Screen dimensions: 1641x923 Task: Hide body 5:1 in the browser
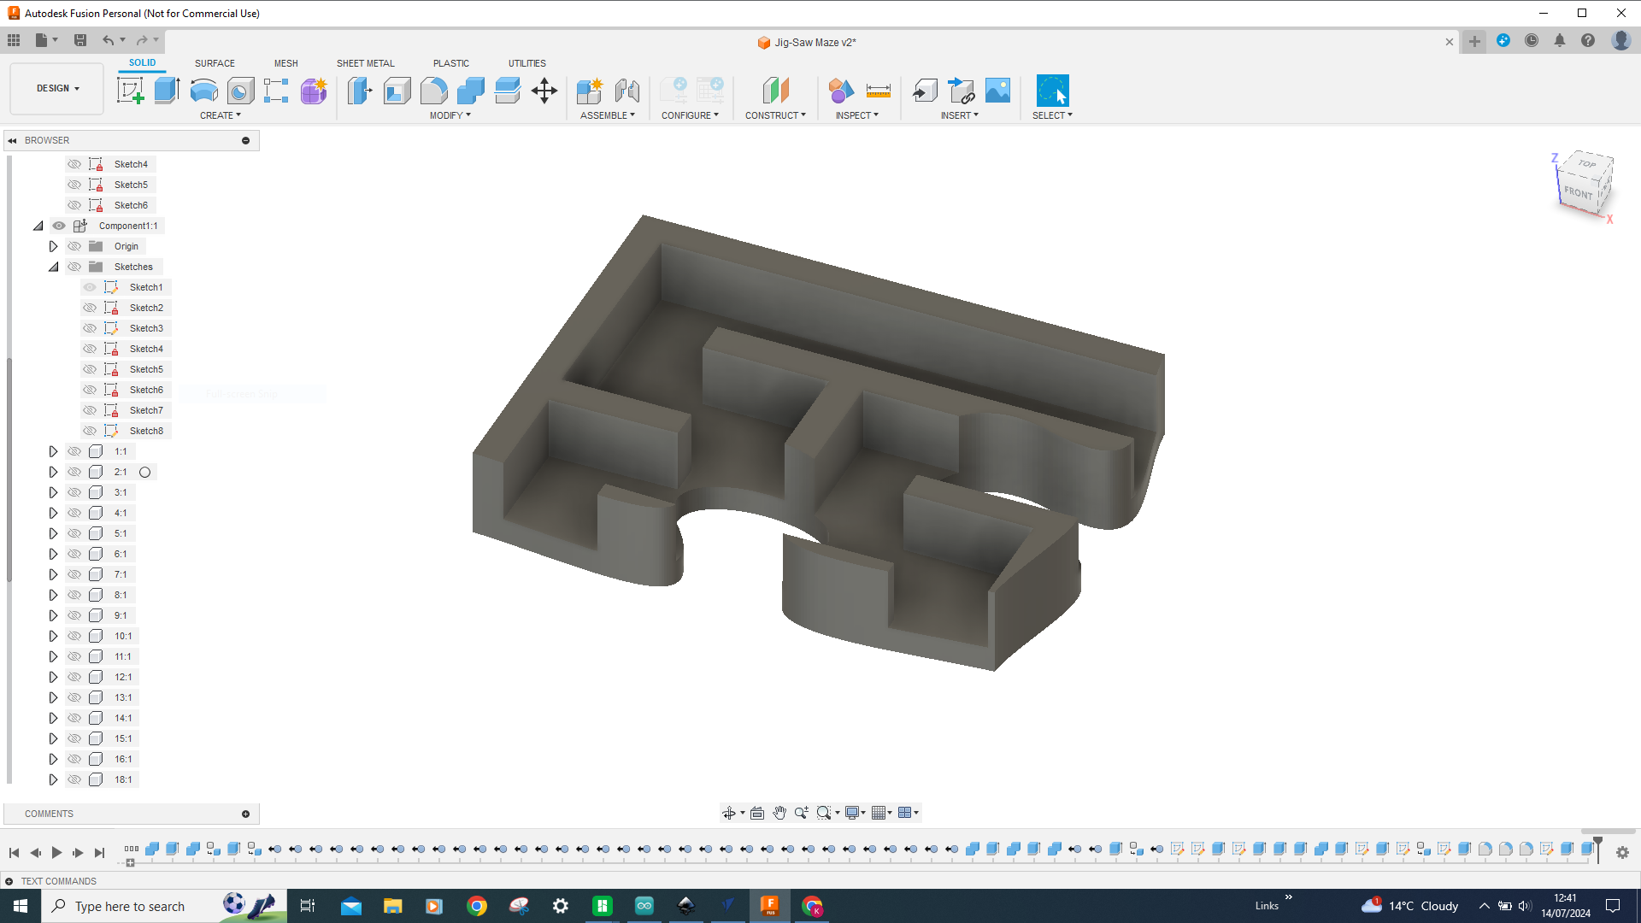(x=74, y=533)
